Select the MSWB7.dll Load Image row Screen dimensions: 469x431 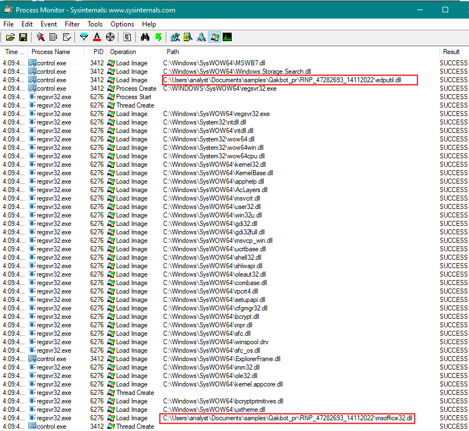click(x=235, y=63)
